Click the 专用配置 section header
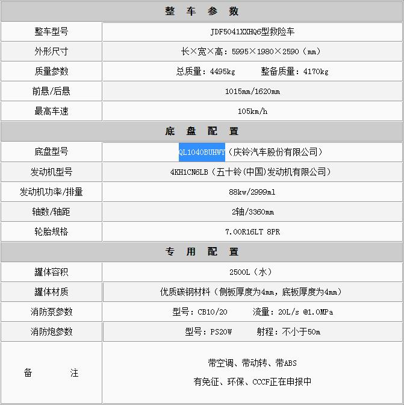This screenshot has height=405, width=404. pyautogui.click(x=202, y=252)
